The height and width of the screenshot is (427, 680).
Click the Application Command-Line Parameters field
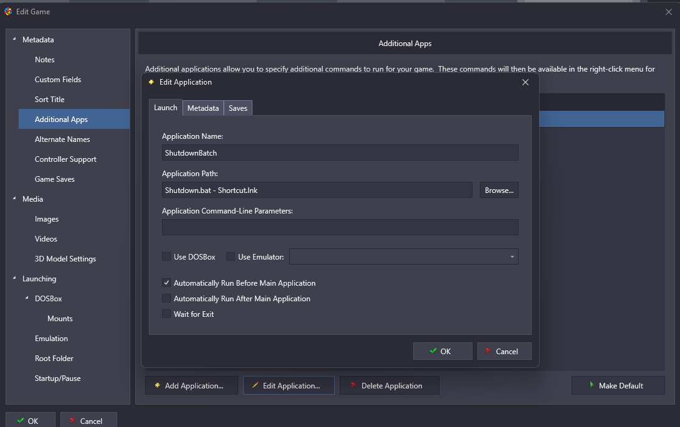(340, 227)
